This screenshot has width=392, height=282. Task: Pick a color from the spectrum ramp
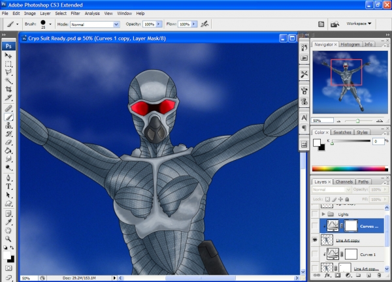click(x=350, y=169)
